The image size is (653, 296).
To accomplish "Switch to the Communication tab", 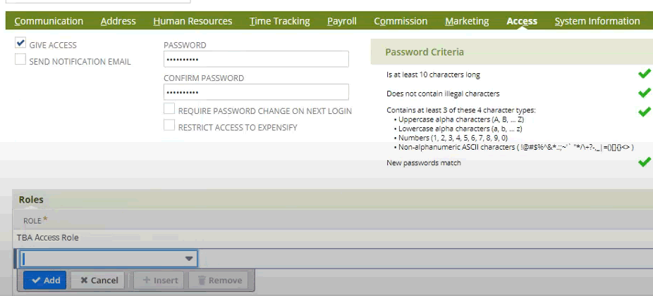I will (49, 21).
